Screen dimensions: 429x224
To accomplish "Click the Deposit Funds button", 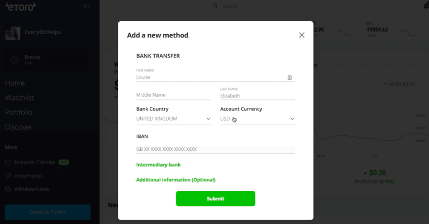I will tap(47, 212).
